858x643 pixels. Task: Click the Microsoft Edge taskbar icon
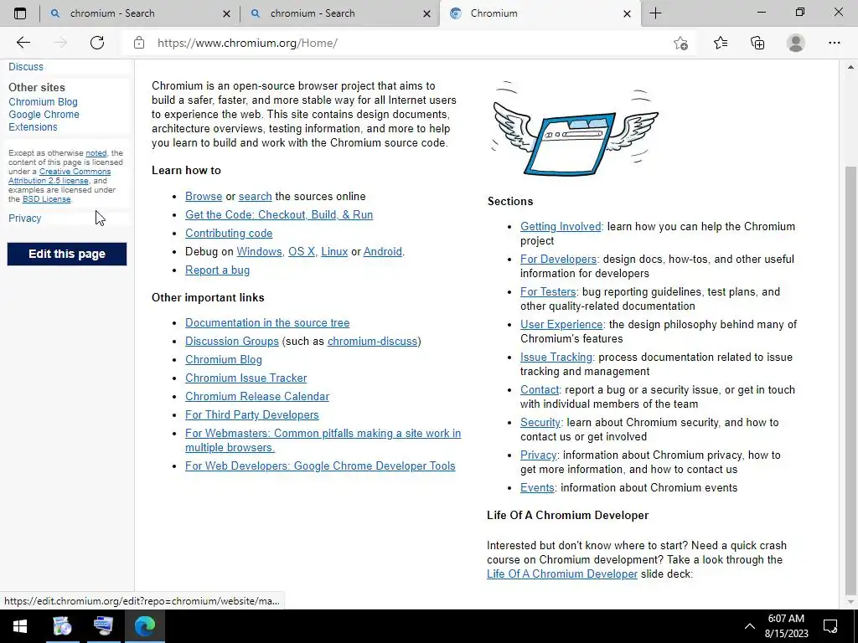[x=145, y=626]
